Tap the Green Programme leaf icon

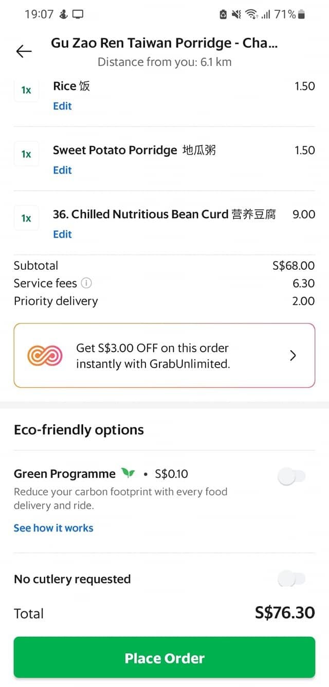[x=127, y=473]
